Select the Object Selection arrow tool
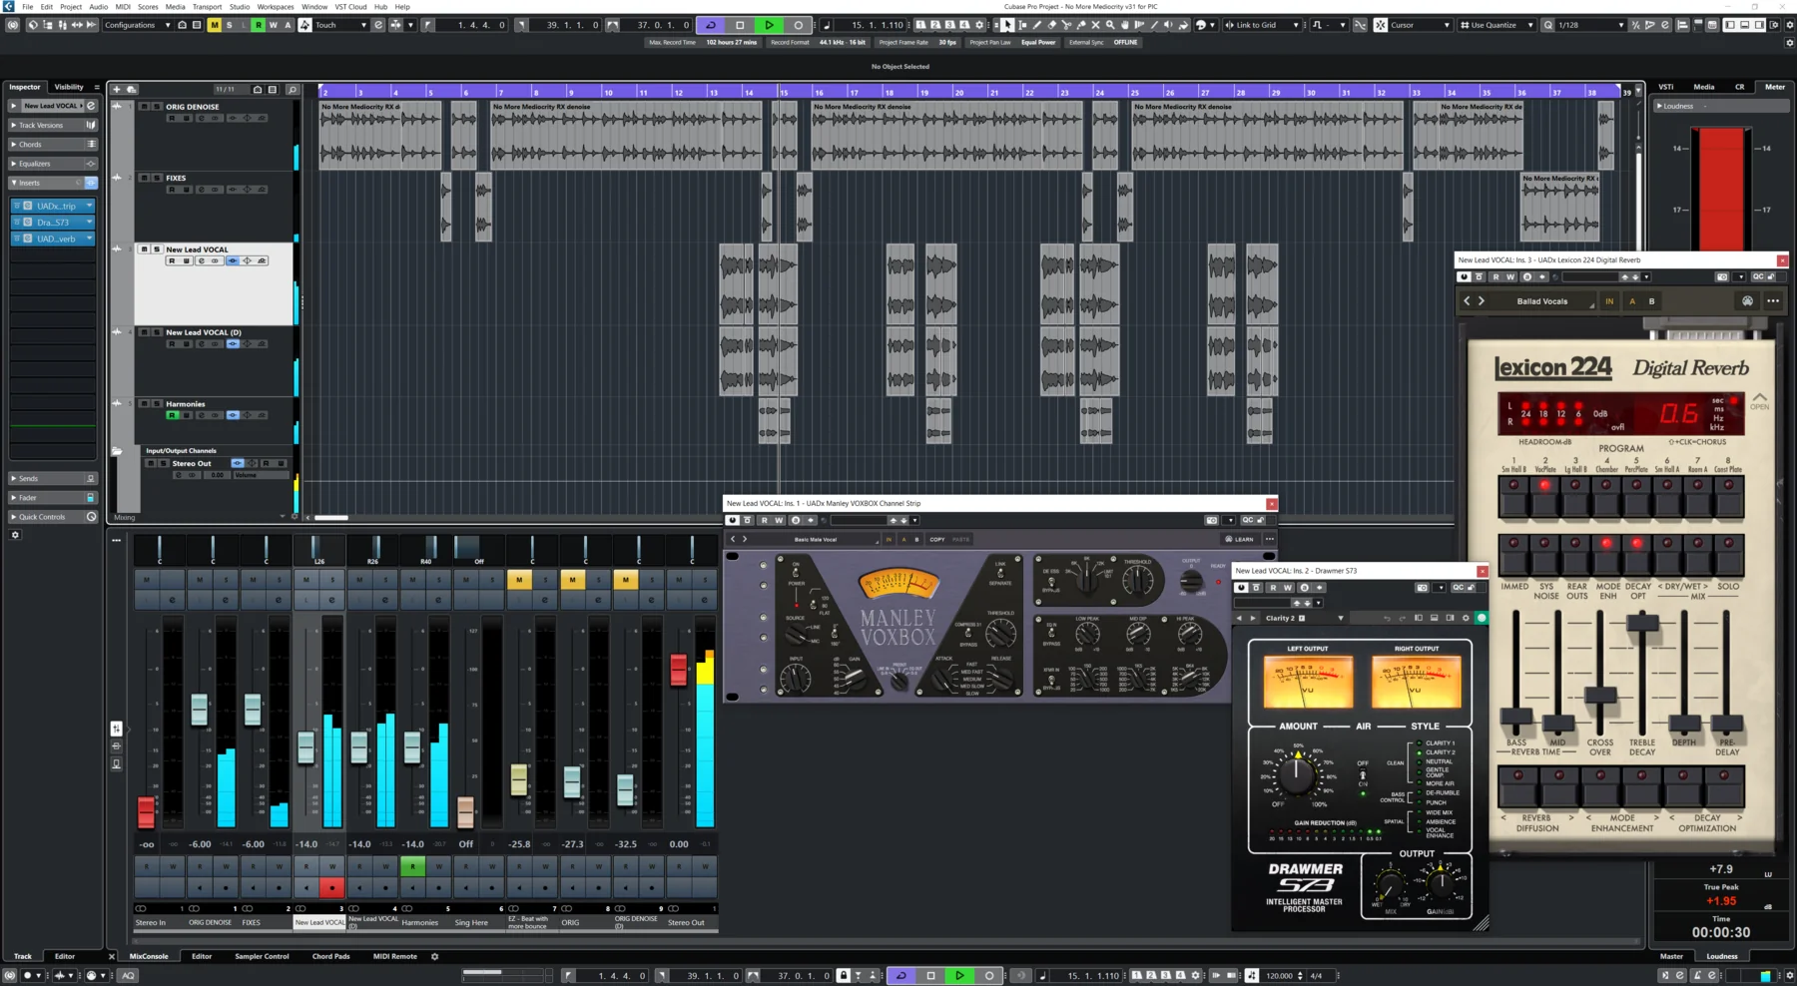1797x986 pixels. point(1007,25)
